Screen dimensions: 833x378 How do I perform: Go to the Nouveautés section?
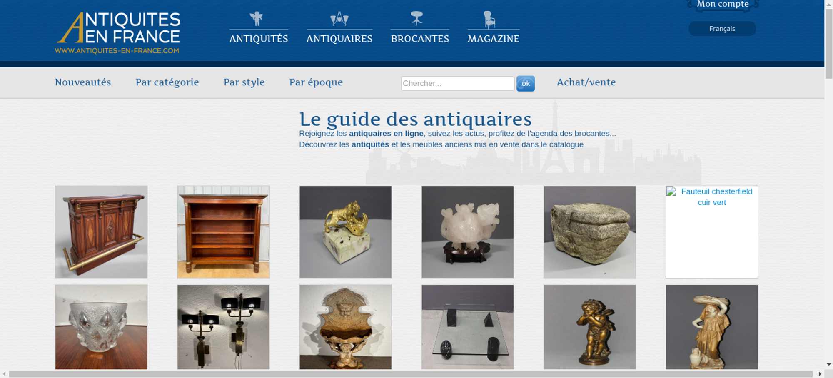tap(83, 82)
